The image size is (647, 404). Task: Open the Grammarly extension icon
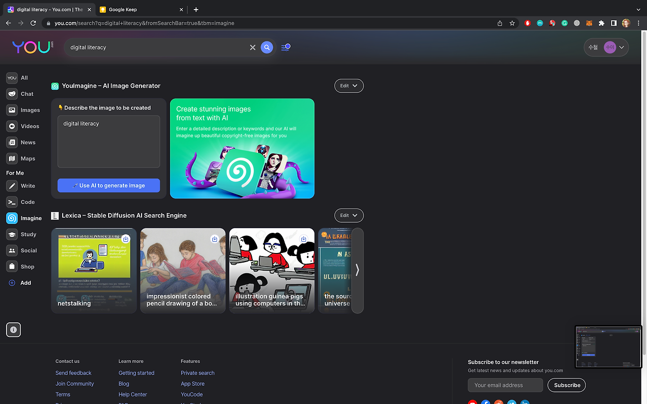point(565,23)
